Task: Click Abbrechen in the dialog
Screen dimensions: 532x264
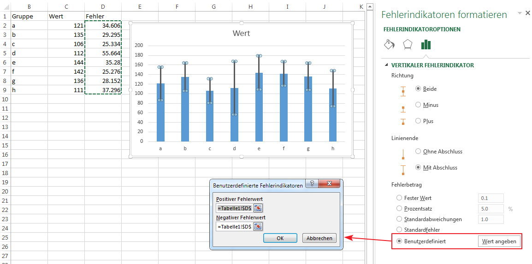Action: pyautogui.click(x=319, y=238)
